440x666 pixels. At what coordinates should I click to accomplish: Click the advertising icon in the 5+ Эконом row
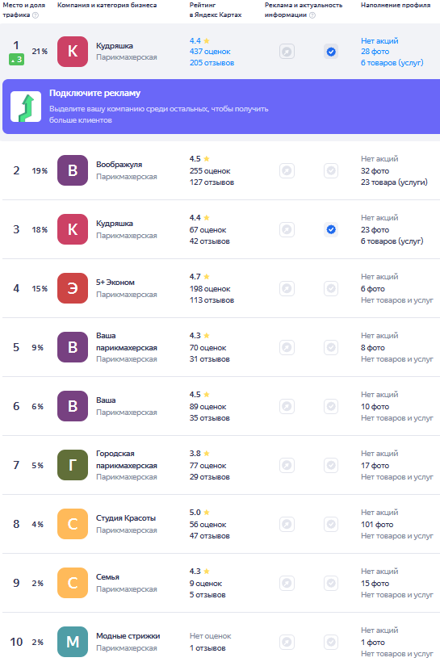pos(287,289)
